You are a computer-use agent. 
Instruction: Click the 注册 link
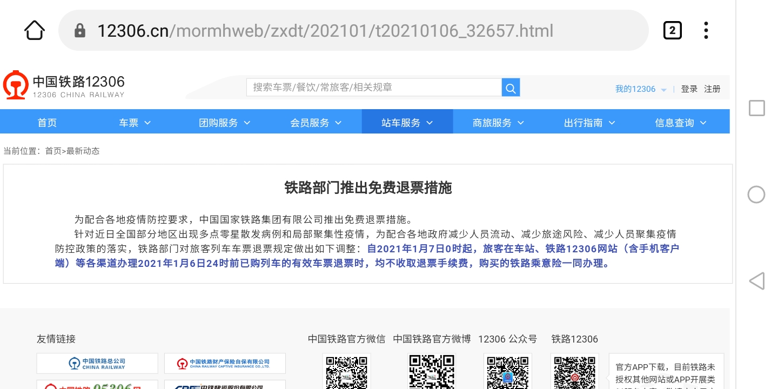click(x=713, y=89)
